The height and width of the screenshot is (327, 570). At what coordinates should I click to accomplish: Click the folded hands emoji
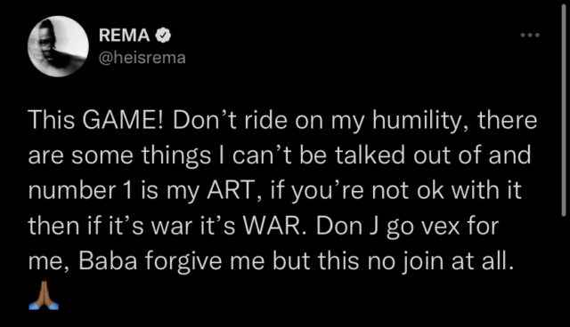[44, 295]
